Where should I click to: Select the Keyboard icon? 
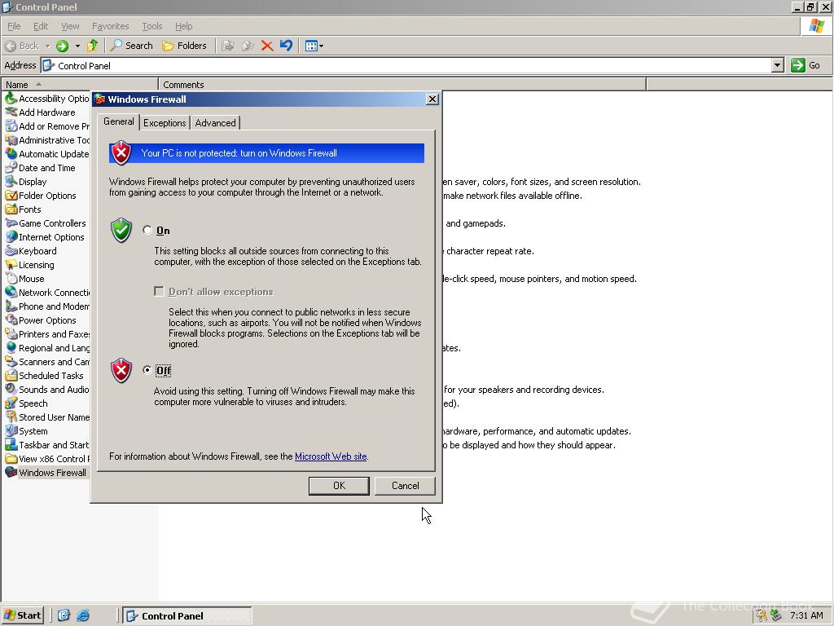[11, 251]
